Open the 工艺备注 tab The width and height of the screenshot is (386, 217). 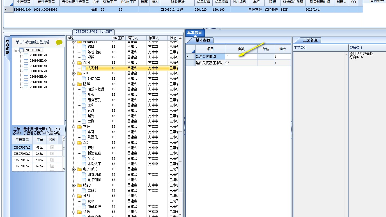[x=310, y=40]
